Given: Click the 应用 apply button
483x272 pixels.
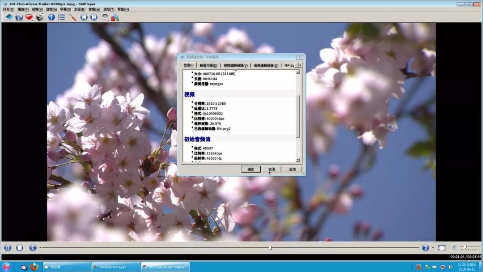Looking at the screenshot, I should 292,169.
